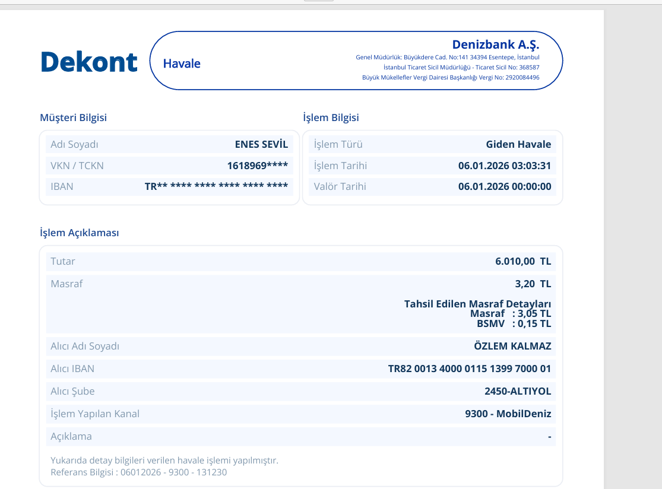Click the Açıklama label
Viewport: 662px width, 489px height.
(71, 437)
